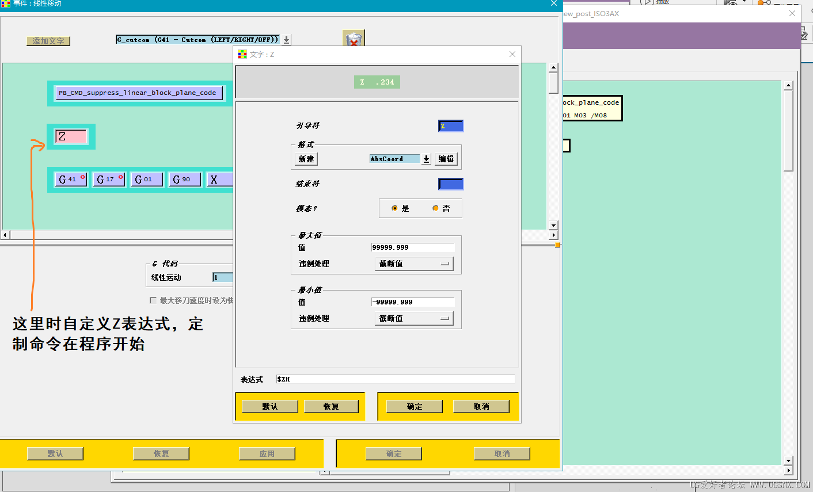This screenshot has width=813, height=492.
Task: Click the X word block
Action: point(220,180)
